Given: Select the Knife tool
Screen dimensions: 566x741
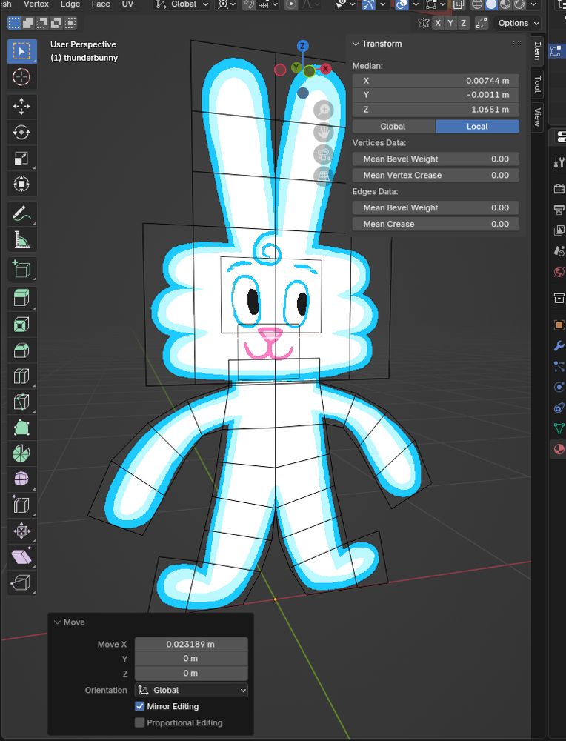Looking at the screenshot, I should pos(21,402).
